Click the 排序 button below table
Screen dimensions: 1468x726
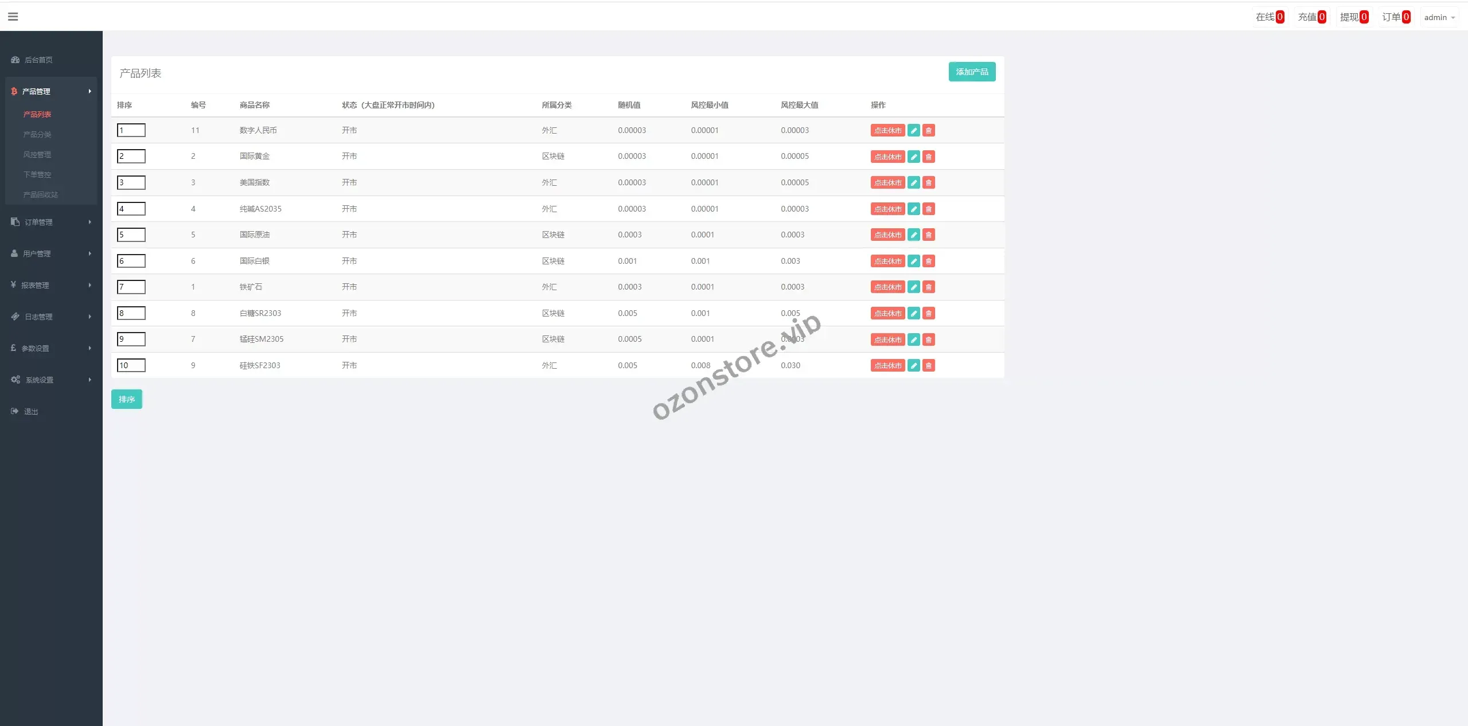tap(126, 399)
